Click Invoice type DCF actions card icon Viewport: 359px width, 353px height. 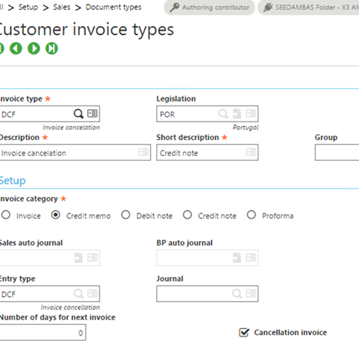coord(92,113)
